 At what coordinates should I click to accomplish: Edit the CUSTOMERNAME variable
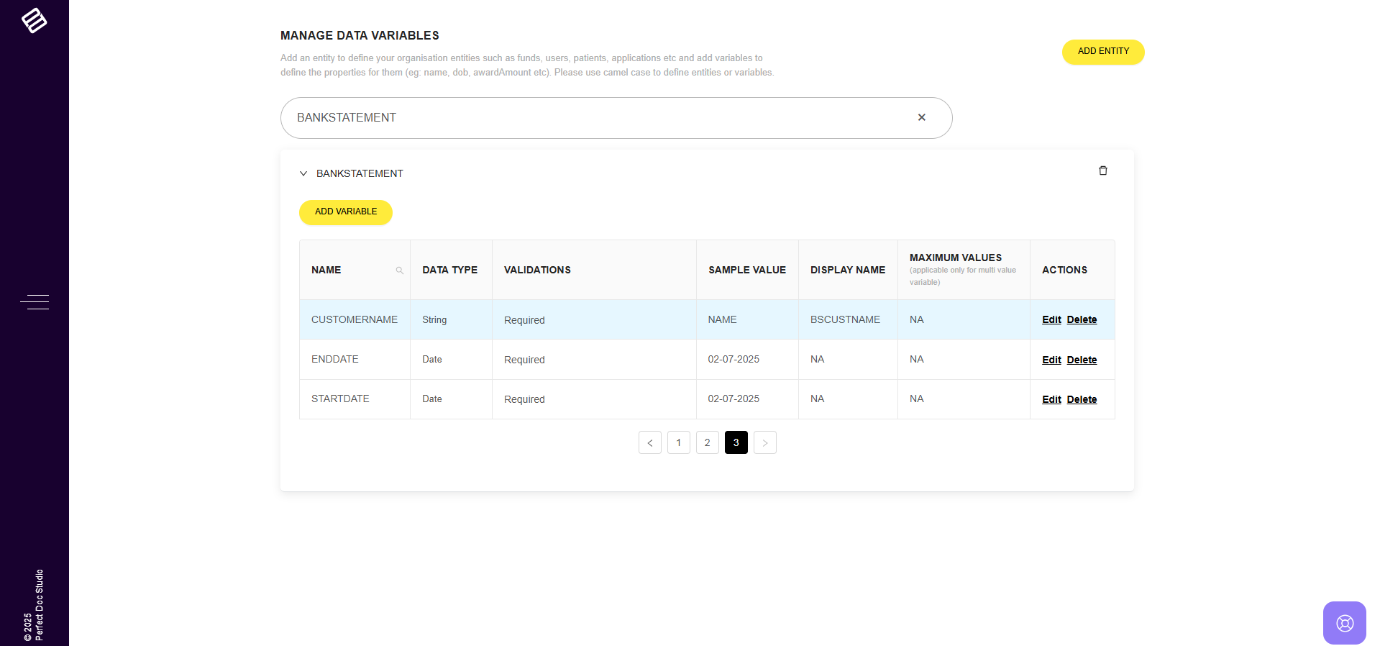1051,319
